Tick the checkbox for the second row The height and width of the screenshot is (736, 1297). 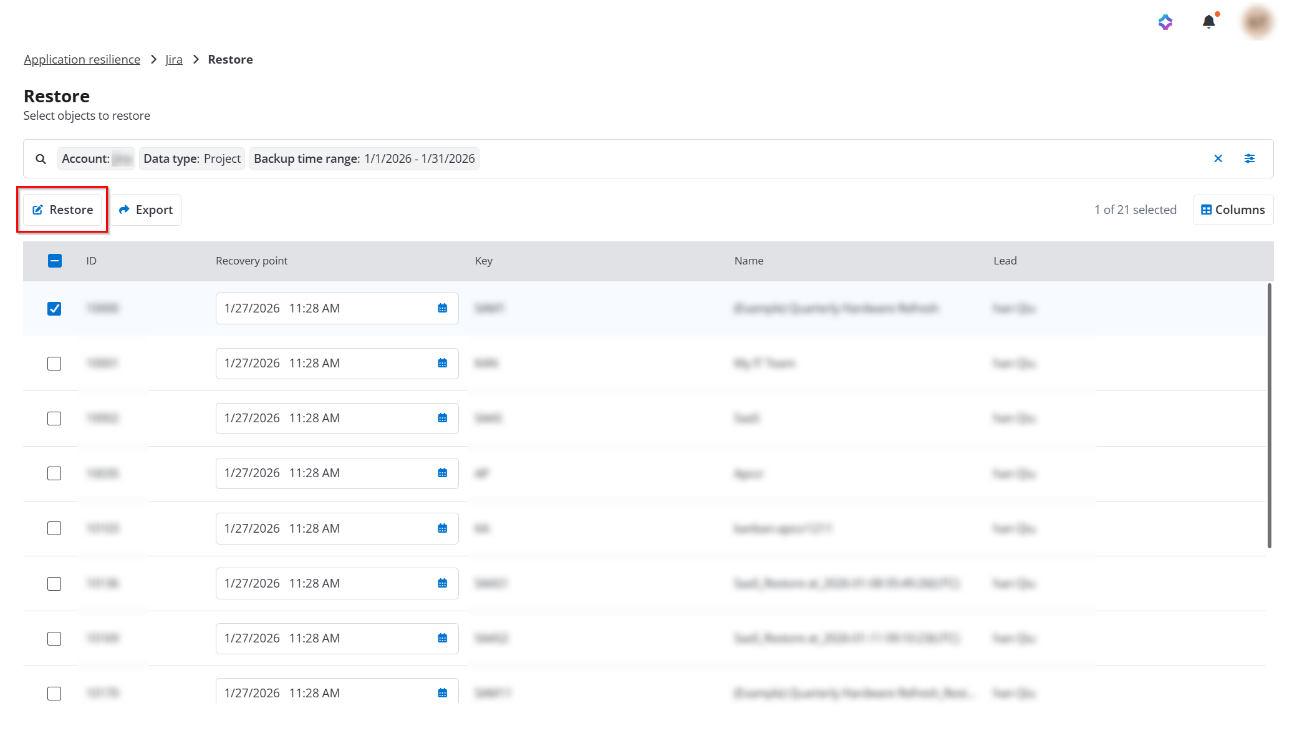click(x=54, y=364)
